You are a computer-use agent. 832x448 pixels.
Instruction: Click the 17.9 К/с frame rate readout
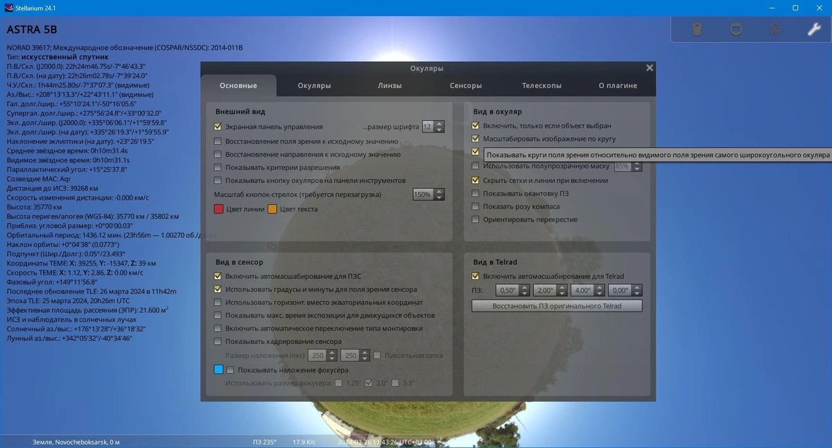[304, 442]
